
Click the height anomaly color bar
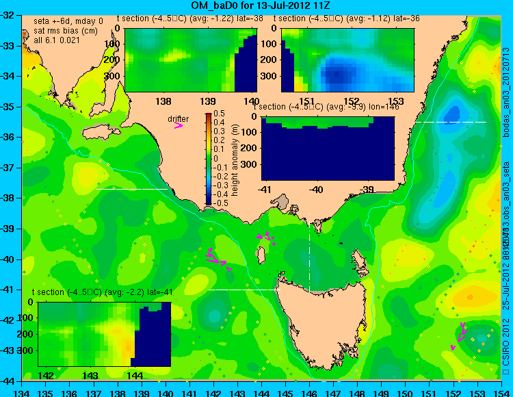[x=209, y=159]
